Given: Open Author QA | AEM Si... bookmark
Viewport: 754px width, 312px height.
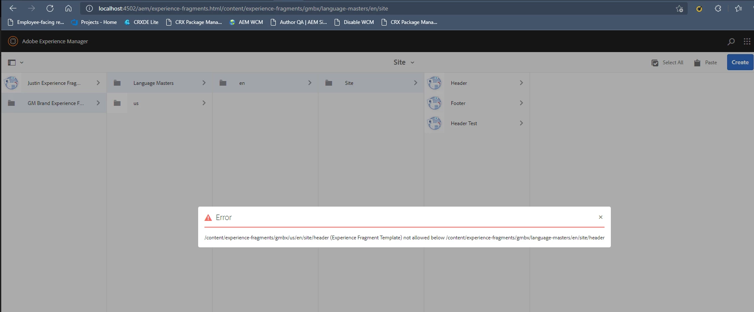Looking at the screenshot, I should coord(298,22).
